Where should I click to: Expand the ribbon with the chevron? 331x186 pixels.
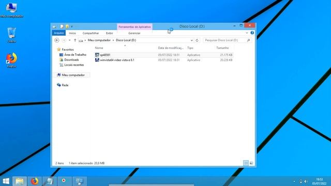coord(247,33)
